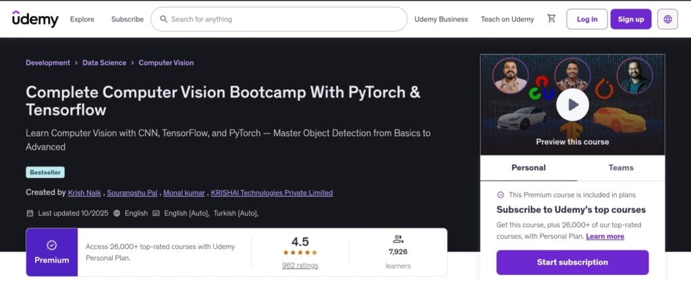Click the learners people icon
The image size is (691, 281).
[x=398, y=239]
